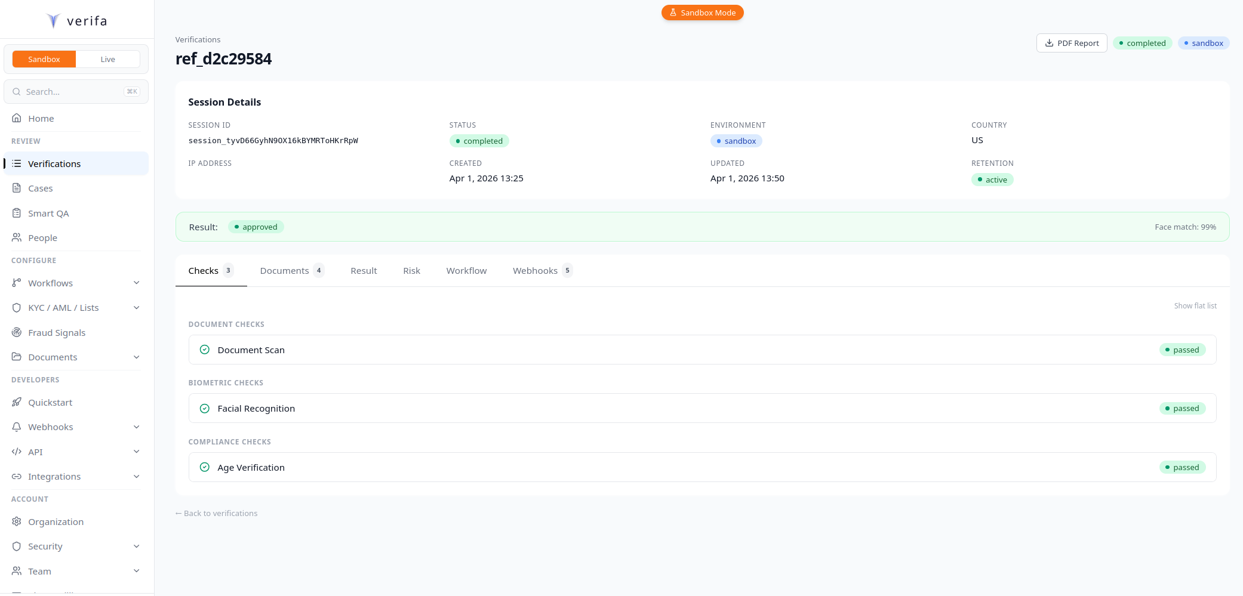
Task: Collapse the API section chevron
Action: pyautogui.click(x=137, y=452)
